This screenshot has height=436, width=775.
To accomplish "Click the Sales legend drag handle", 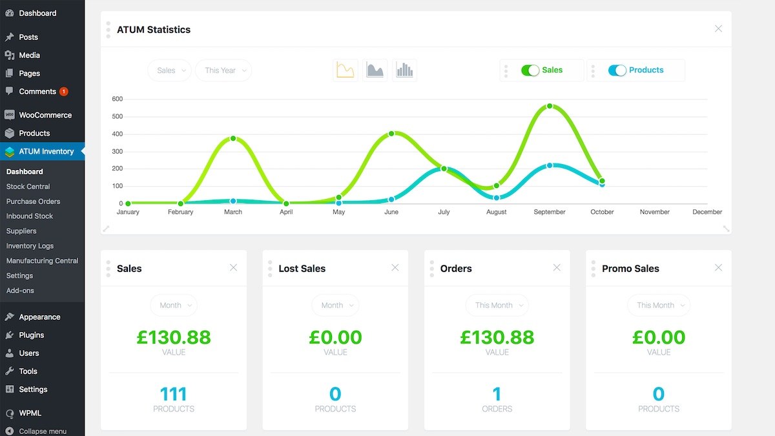I will 506,70.
